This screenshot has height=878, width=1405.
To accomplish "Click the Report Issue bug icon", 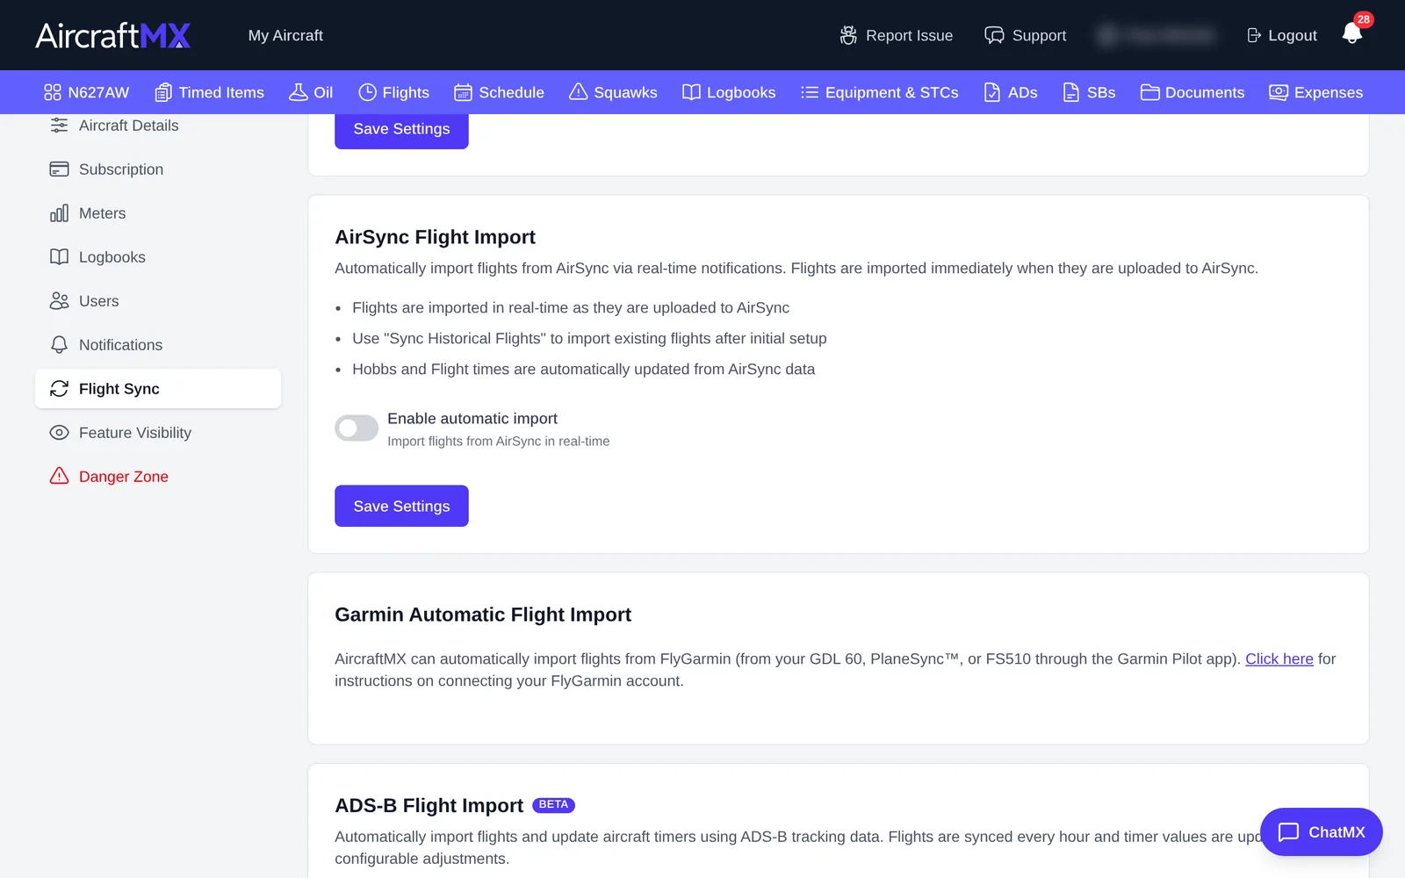I will coord(848,35).
